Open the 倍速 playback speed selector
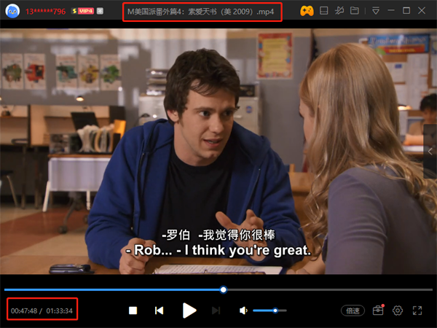 tap(353, 311)
